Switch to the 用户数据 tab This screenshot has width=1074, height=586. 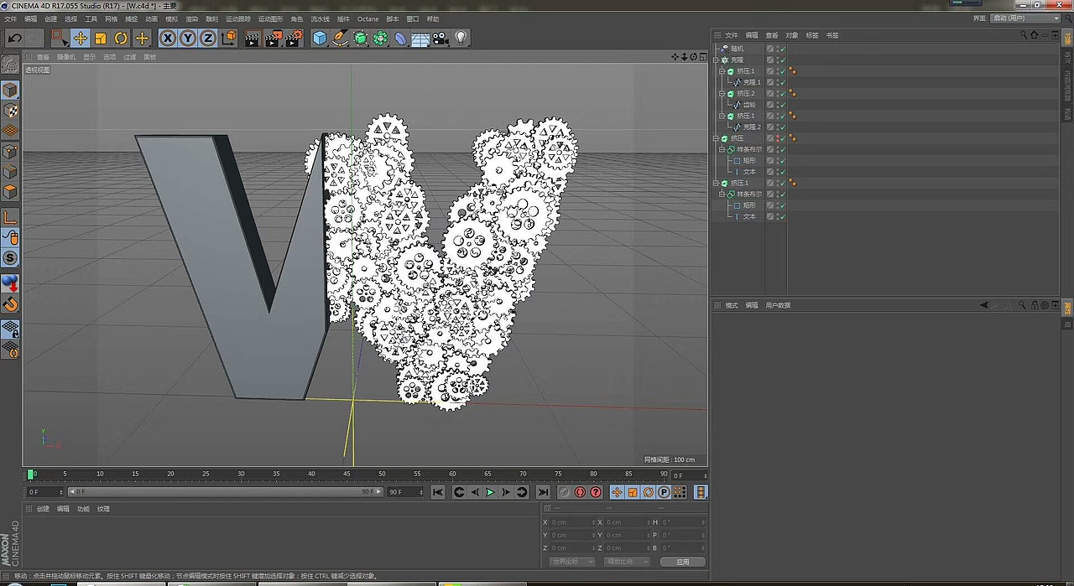point(777,304)
